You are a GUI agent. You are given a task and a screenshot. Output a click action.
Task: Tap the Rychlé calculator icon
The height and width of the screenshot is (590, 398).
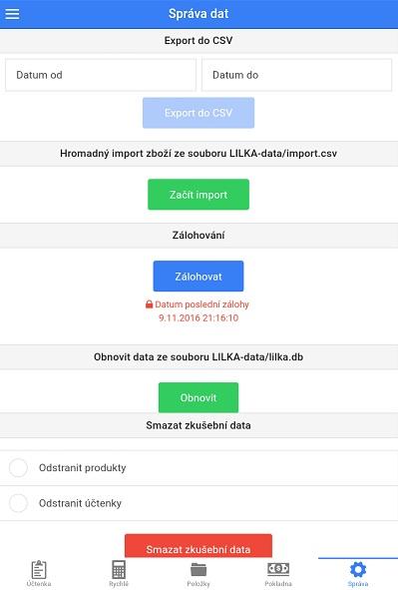(x=119, y=569)
